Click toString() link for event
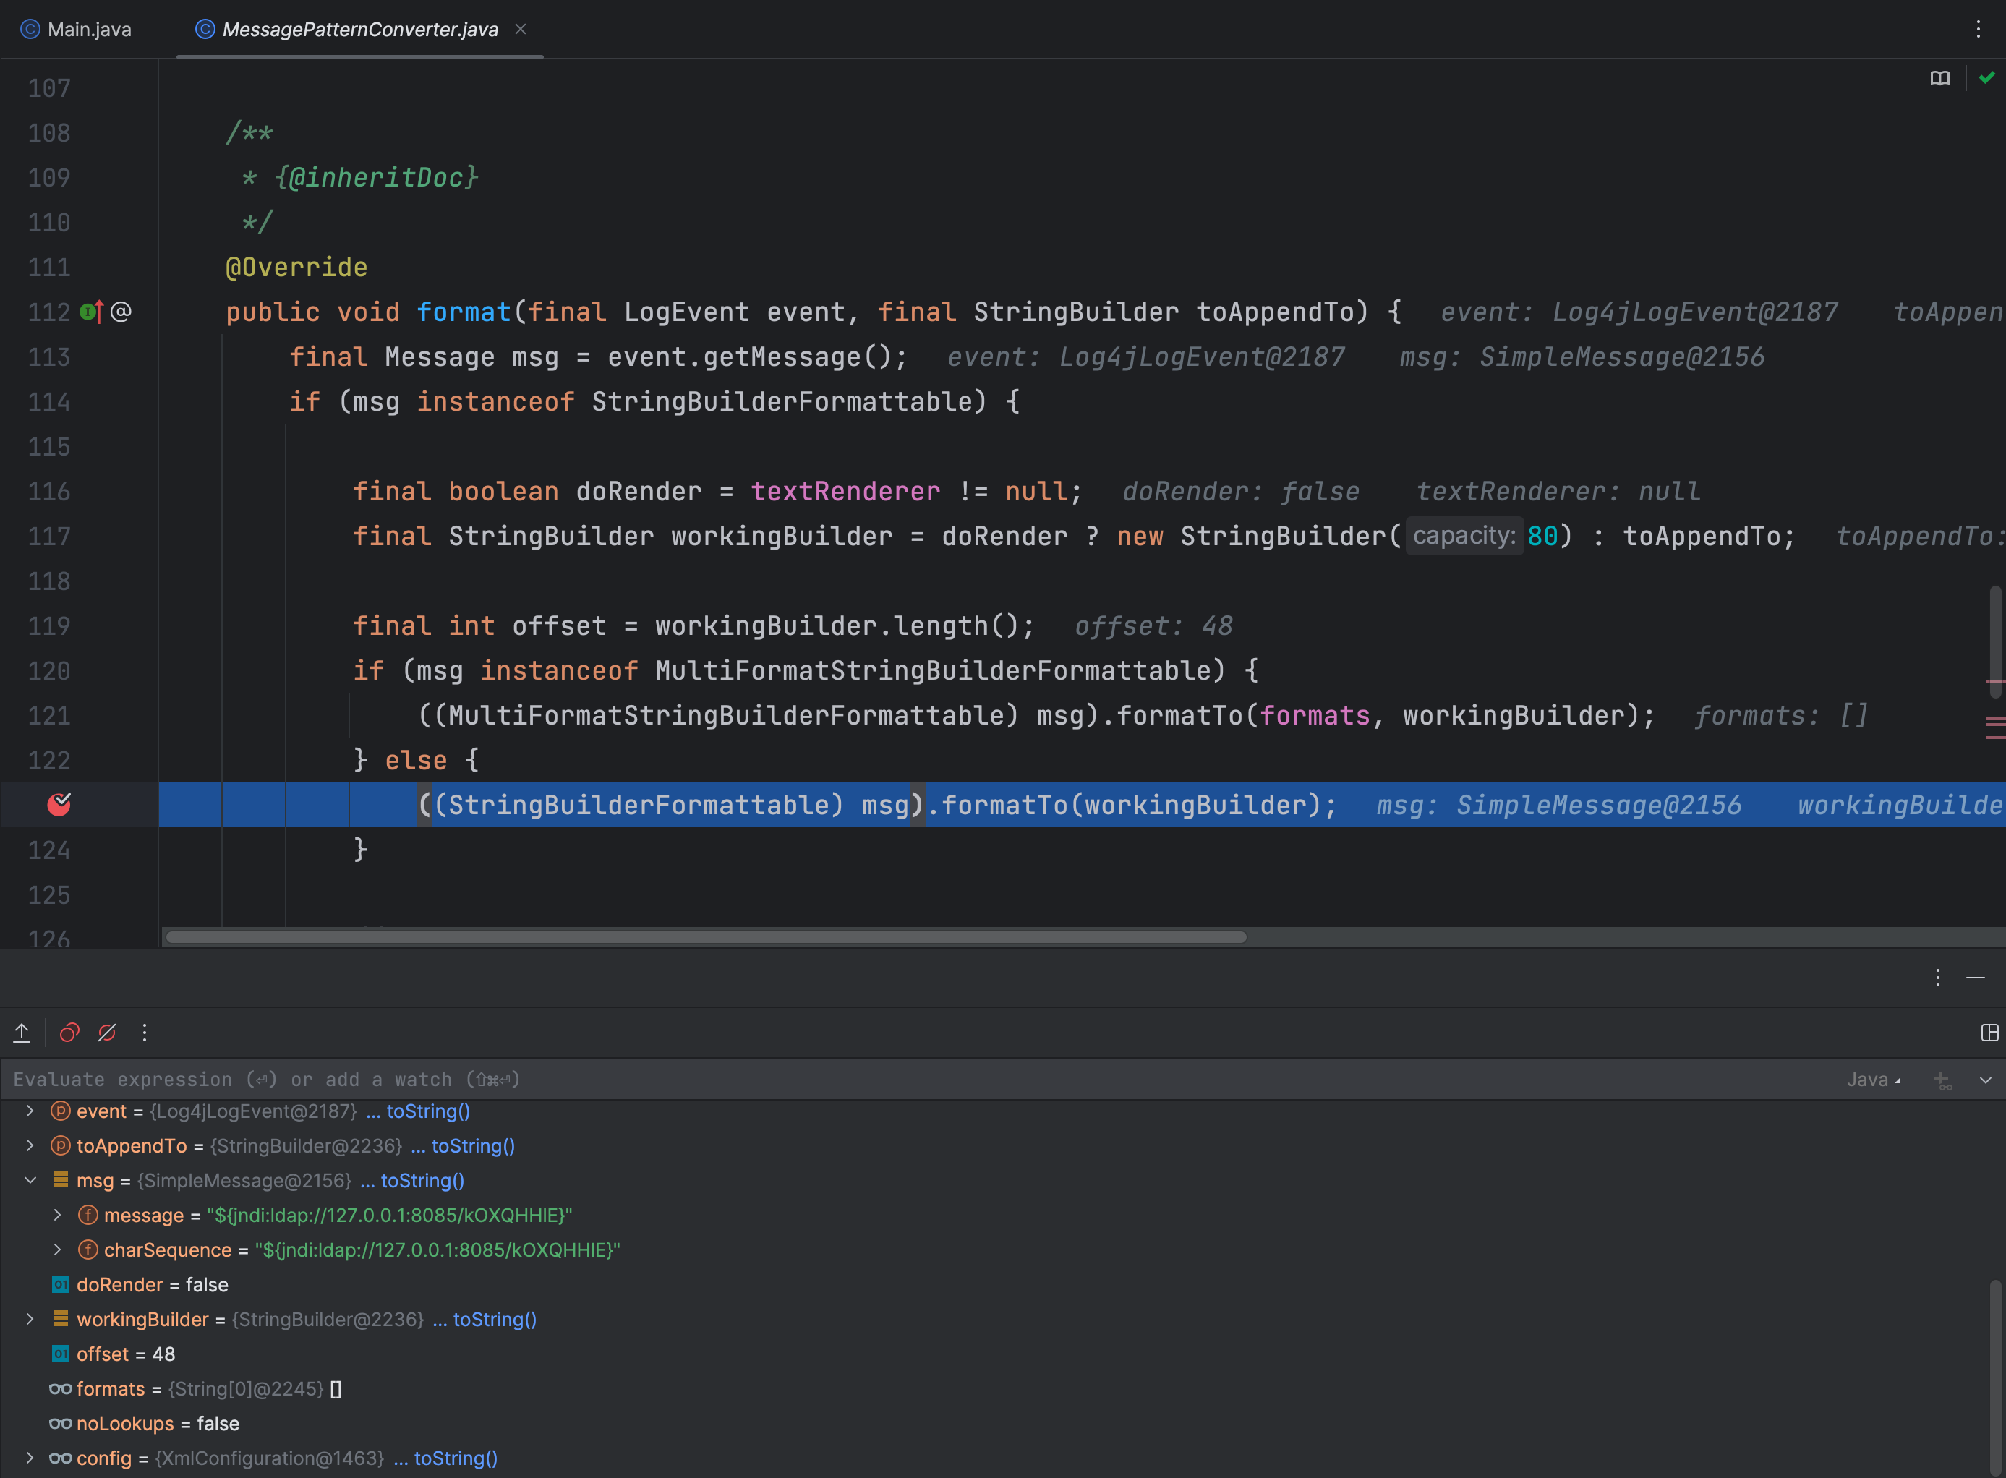The width and height of the screenshot is (2006, 1478). pyautogui.click(x=427, y=1111)
